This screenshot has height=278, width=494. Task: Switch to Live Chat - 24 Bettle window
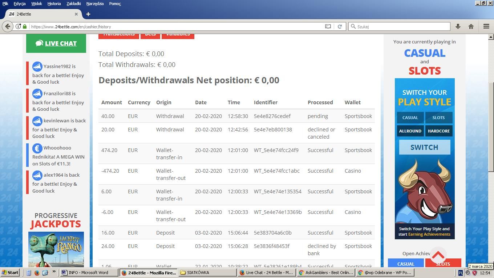pos(267,273)
